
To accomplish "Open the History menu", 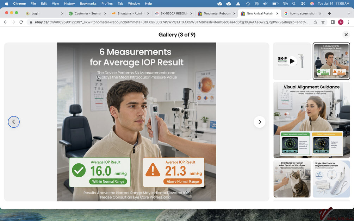I will 69,4.
